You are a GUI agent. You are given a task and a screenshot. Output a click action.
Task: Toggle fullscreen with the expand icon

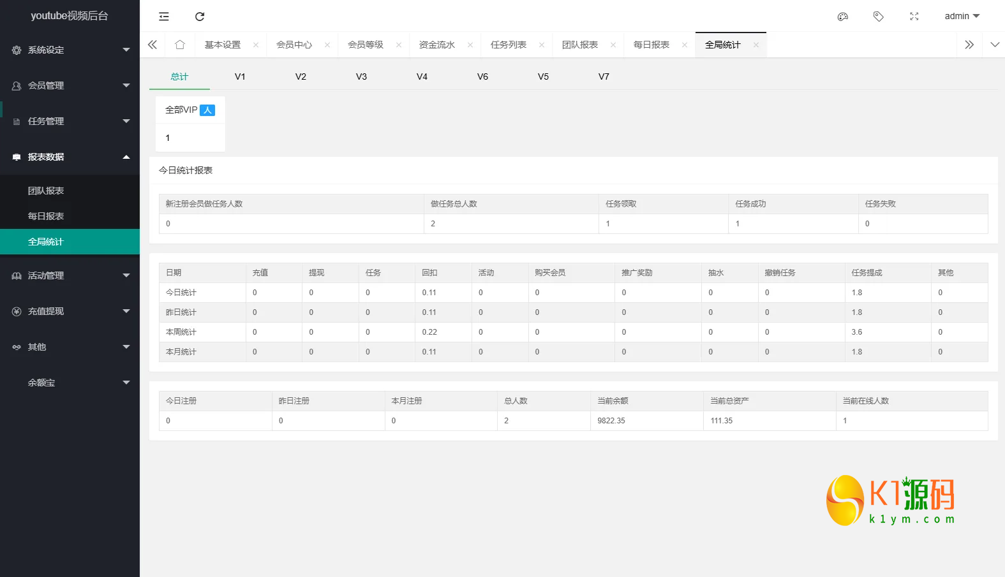click(x=914, y=17)
